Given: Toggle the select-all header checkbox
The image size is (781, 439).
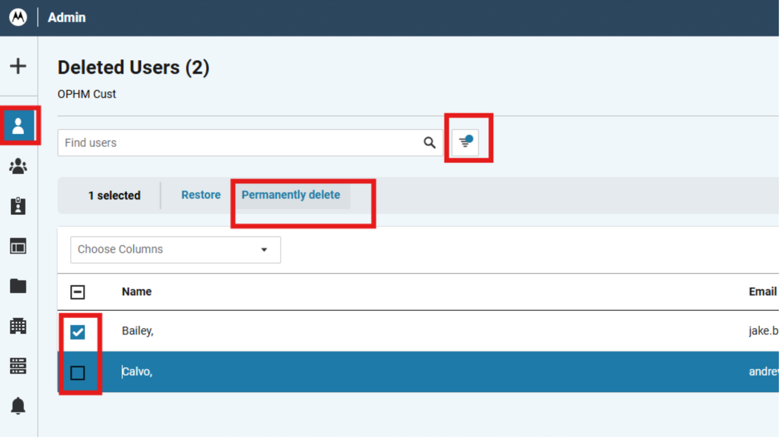Looking at the screenshot, I should [x=77, y=293].
